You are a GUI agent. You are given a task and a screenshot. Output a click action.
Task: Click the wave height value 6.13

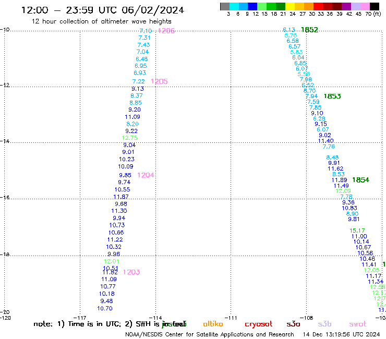tap(289, 30)
